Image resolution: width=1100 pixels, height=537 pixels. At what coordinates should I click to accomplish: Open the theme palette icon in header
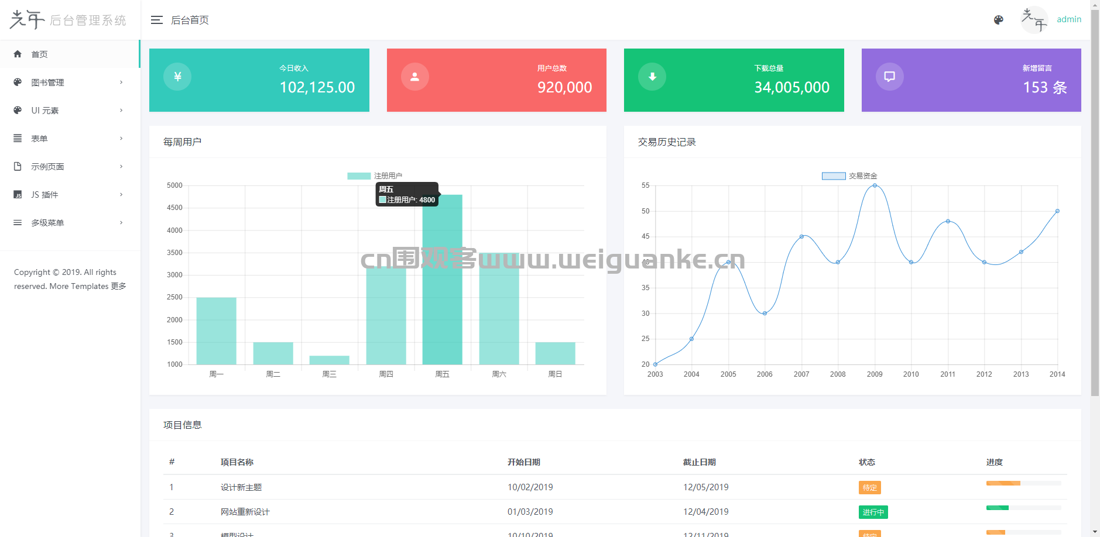[x=999, y=20]
